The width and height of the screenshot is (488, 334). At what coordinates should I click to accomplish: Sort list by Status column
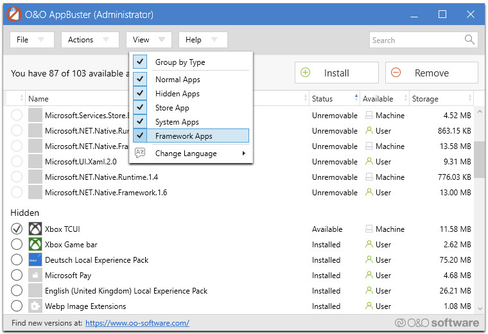(335, 99)
